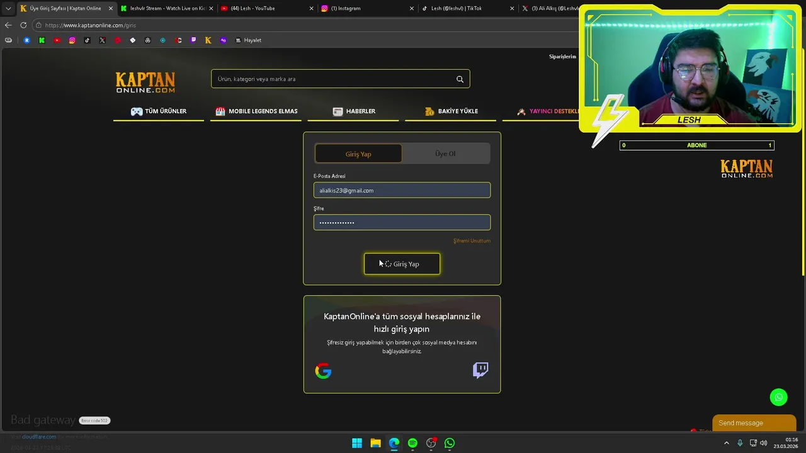This screenshot has height=453, width=806.
Task: Open the YouTube bookmark icon
Action: point(57,40)
